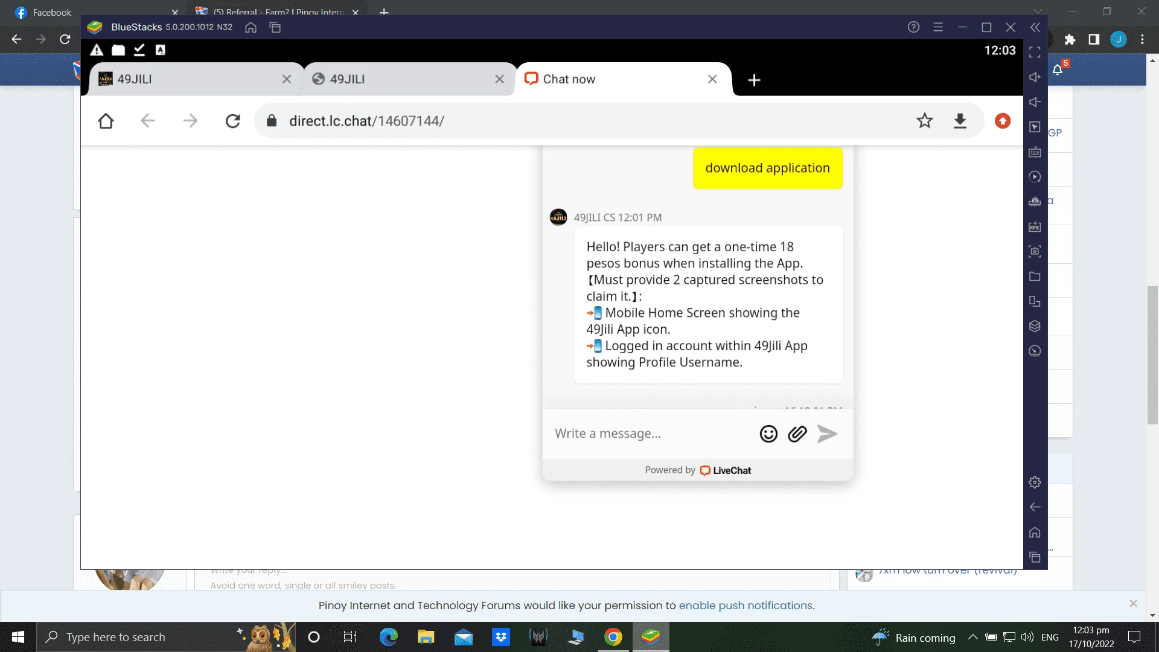
Task: Reload the Chrome page
Action: click(x=65, y=39)
